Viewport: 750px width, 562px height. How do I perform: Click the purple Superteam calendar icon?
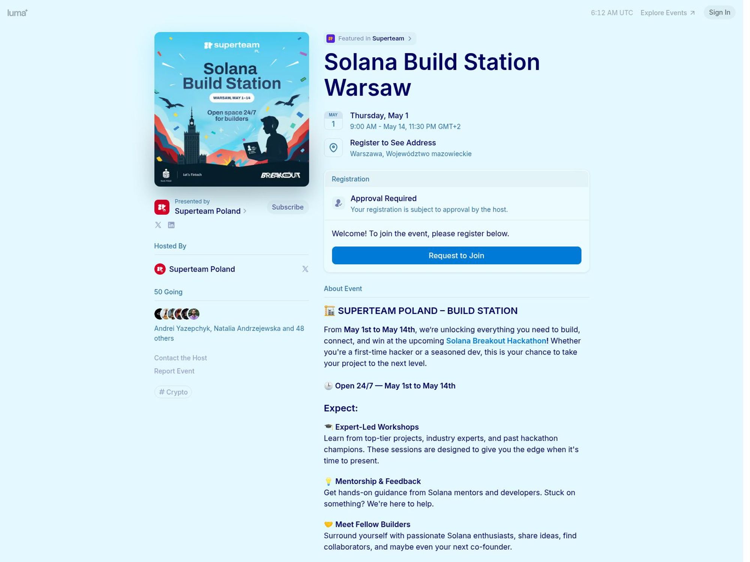330,39
